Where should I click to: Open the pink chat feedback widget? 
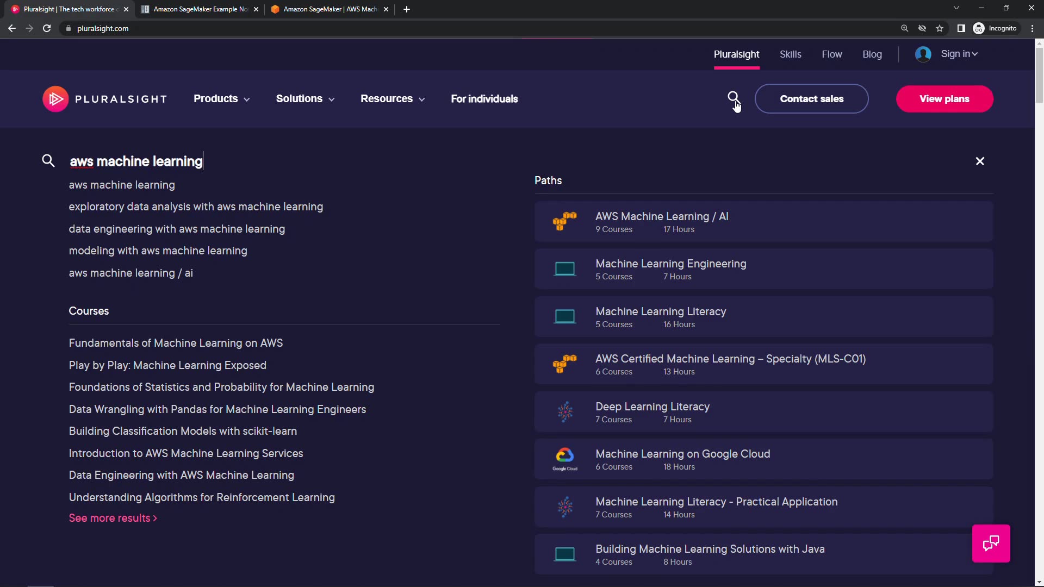[x=991, y=543]
